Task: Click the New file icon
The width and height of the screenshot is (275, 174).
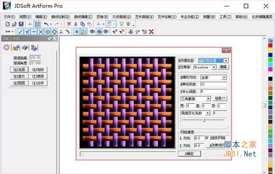Action: tap(7, 24)
